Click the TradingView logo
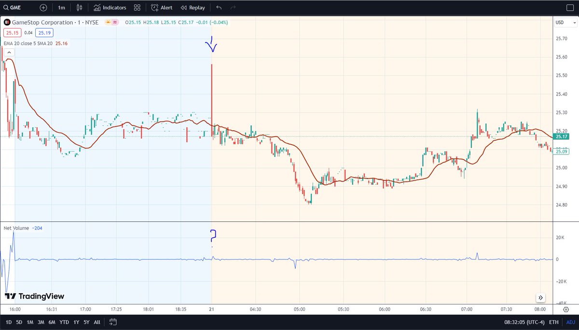 tap(35, 296)
